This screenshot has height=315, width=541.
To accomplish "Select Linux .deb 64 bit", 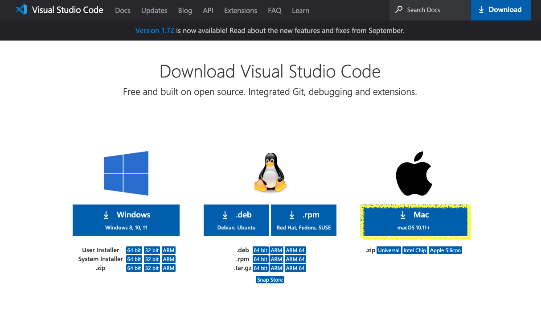I will [261, 250].
